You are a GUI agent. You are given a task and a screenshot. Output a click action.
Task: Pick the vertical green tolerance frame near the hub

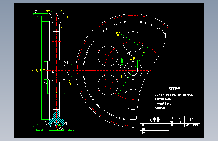click(x=122, y=61)
